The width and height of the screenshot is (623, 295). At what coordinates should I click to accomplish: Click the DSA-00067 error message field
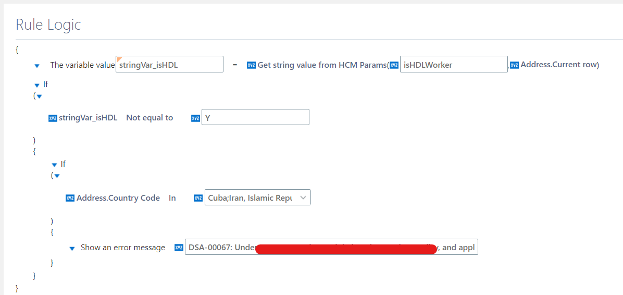tap(331, 247)
